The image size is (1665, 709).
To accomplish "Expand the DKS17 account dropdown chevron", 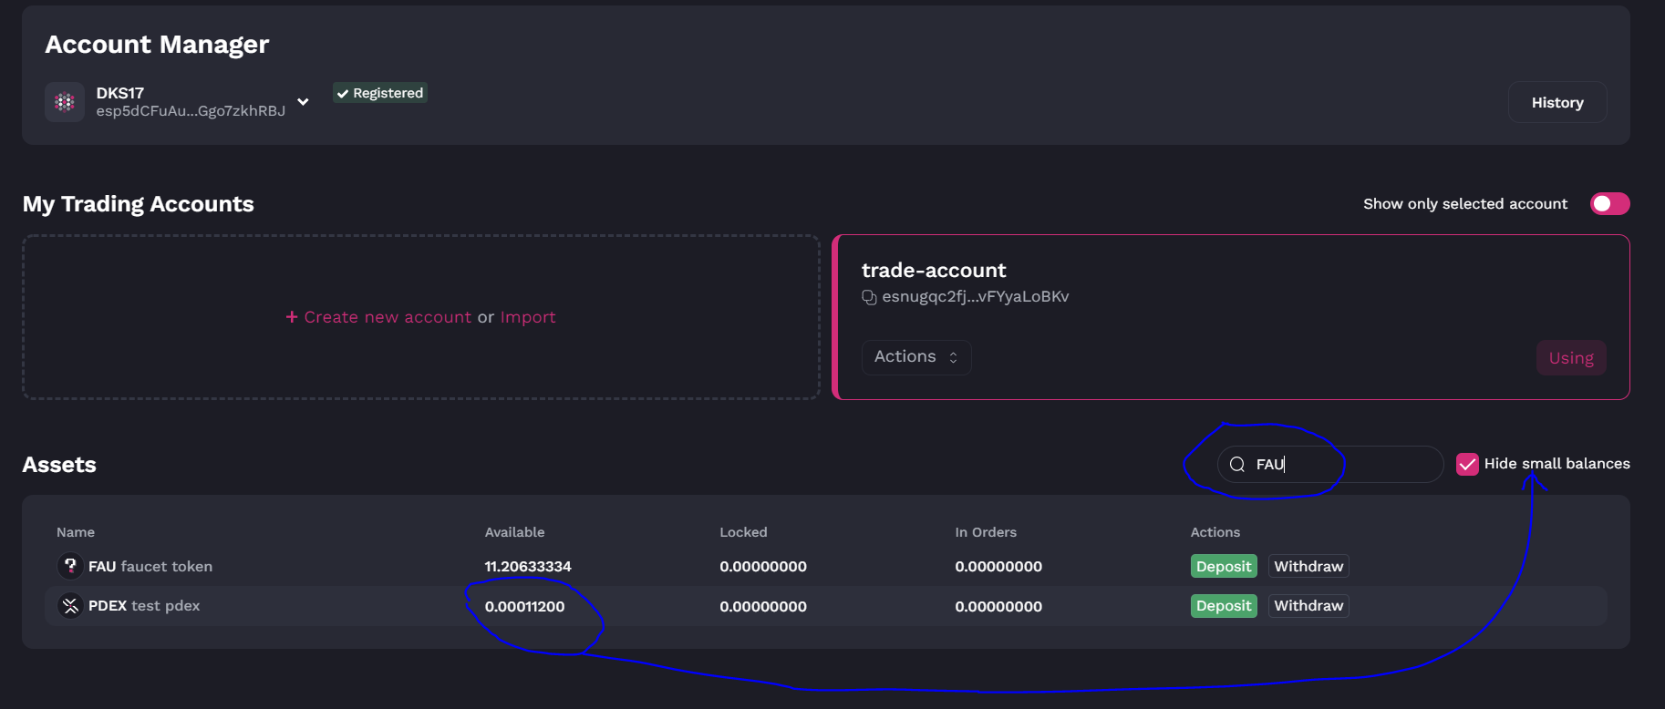I will click(303, 102).
